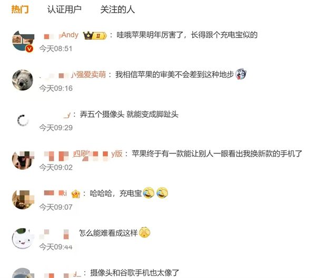Select the 关注的人 tab
The width and height of the screenshot is (316, 278).
tap(117, 9)
